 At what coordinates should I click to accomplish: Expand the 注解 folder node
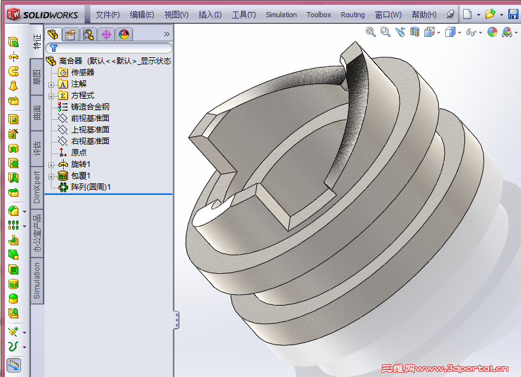(51, 85)
